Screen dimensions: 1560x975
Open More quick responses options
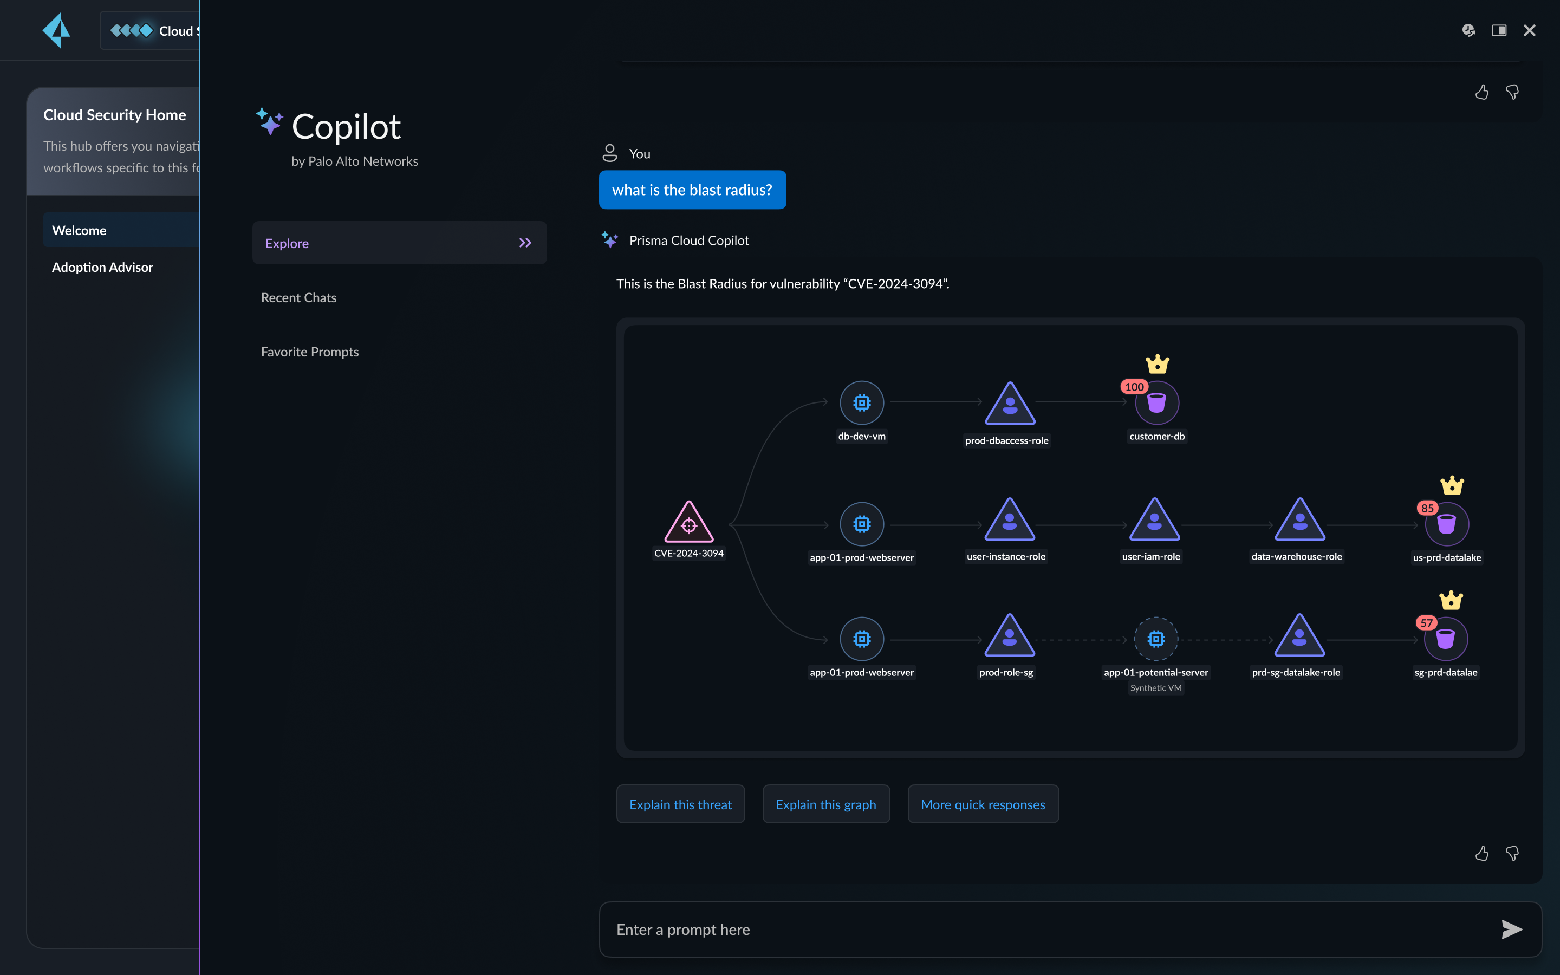(983, 804)
